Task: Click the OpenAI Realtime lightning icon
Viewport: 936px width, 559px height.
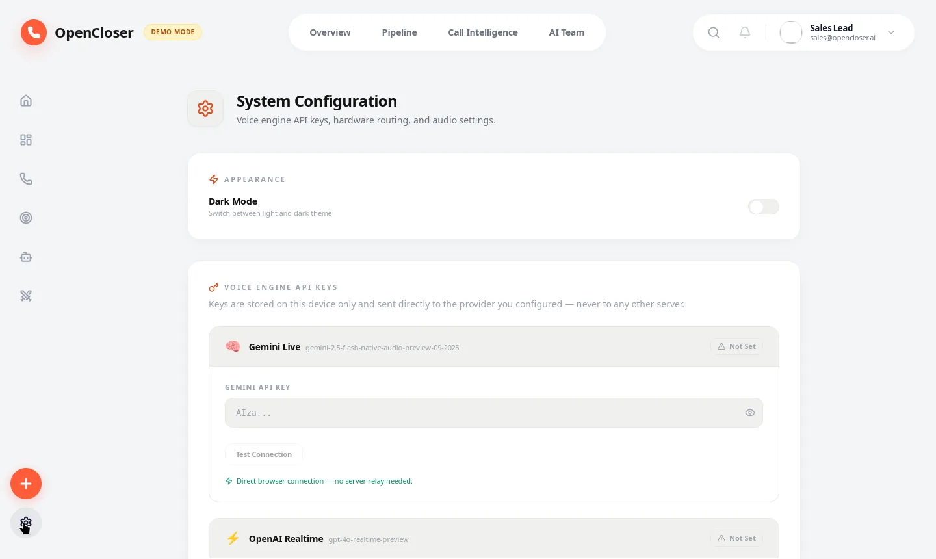Action: 233,538
